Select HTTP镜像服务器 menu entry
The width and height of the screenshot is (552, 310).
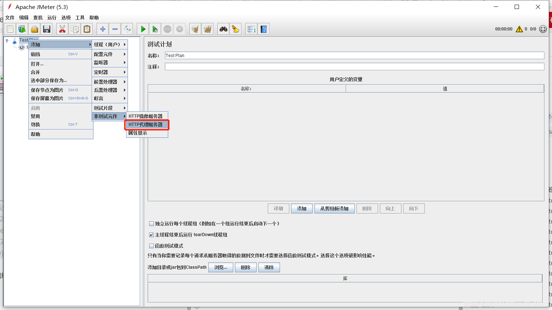(x=147, y=116)
